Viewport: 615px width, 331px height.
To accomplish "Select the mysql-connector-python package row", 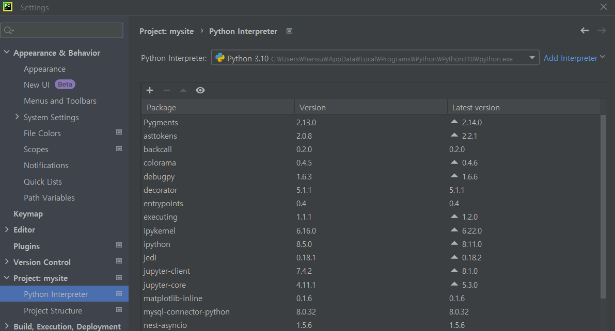I will click(371, 312).
